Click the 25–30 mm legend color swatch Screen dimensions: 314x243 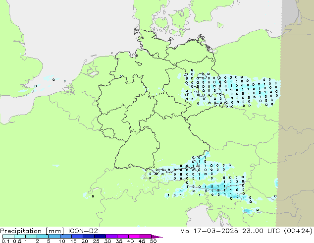coord(100,237)
